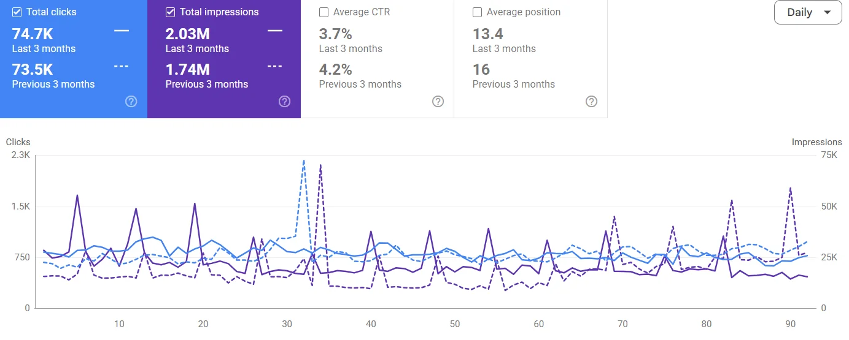Screen dimensions: 849x340
Task: Click the dashed line legend beside 1.74M
Action: tap(275, 66)
